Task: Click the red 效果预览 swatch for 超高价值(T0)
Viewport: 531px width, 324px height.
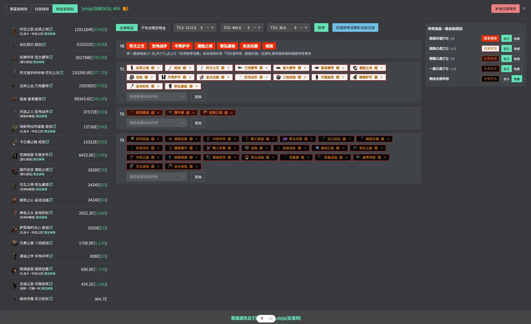Action: (x=490, y=39)
